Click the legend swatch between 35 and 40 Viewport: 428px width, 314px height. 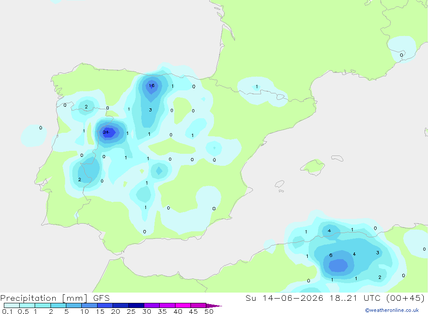coord(167,305)
